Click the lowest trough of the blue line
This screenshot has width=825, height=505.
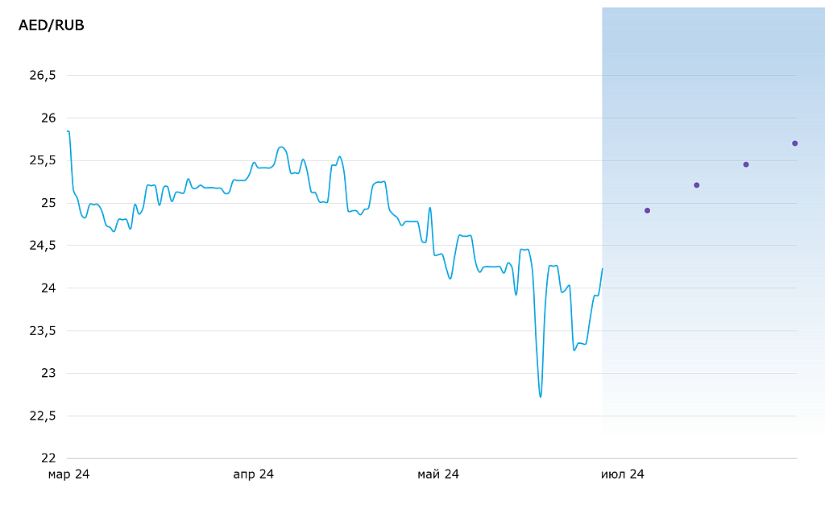[x=541, y=396]
